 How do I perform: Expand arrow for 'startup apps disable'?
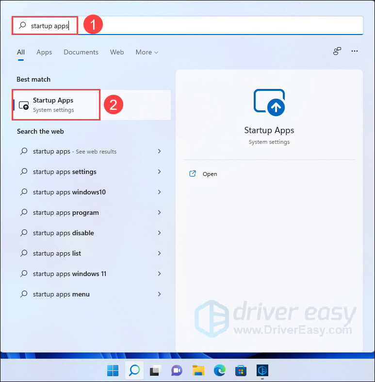click(159, 233)
